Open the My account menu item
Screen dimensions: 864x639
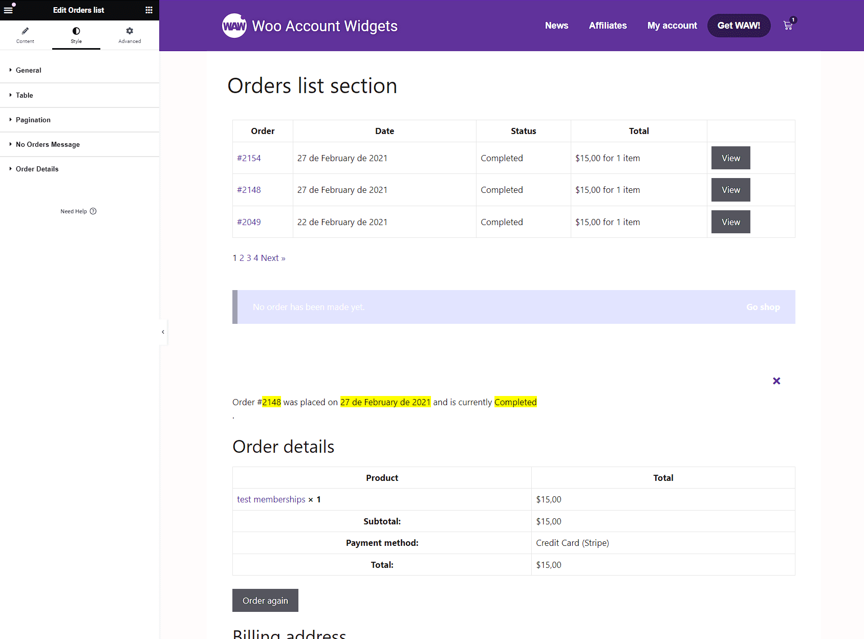[x=672, y=26]
